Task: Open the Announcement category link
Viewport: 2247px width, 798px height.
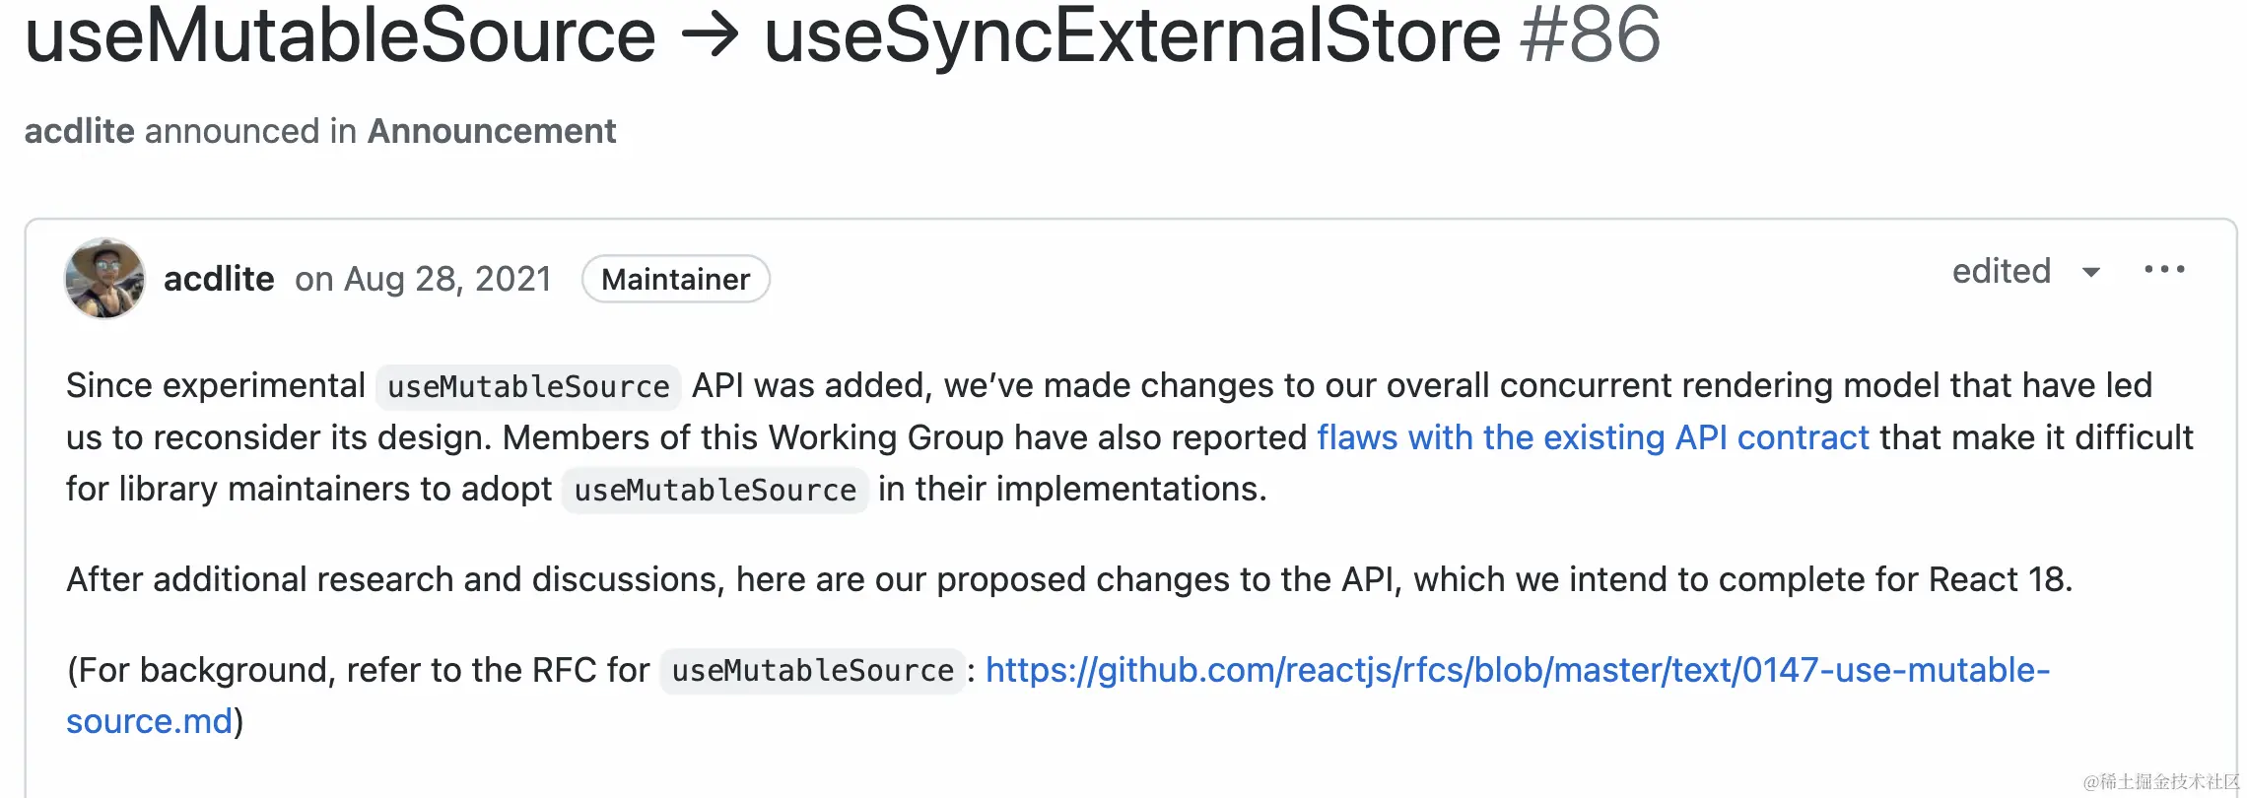Action: pyautogui.click(x=491, y=131)
